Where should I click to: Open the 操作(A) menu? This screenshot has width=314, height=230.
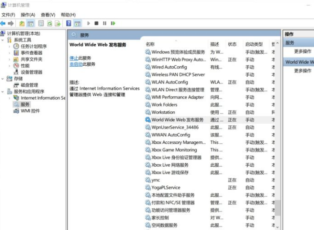click(x=28, y=15)
